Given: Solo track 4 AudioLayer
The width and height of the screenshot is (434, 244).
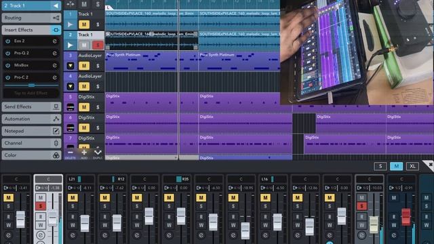Looking at the screenshot, I should (x=98, y=87).
